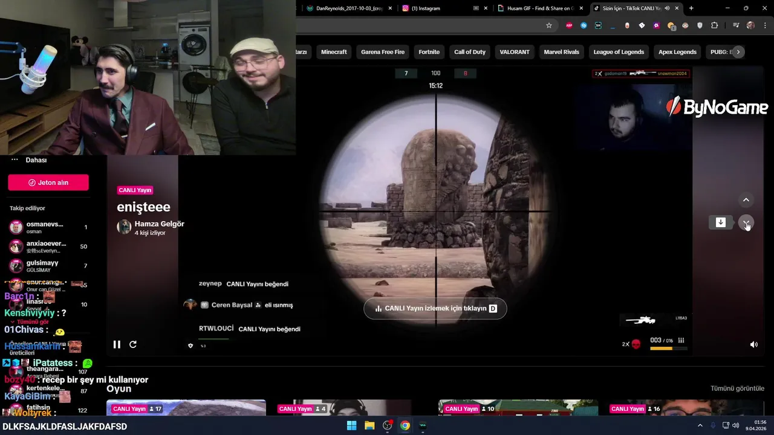The width and height of the screenshot is (774, 435).
Task: Expand Tümünü gör in following list
Action: [33, 322]
